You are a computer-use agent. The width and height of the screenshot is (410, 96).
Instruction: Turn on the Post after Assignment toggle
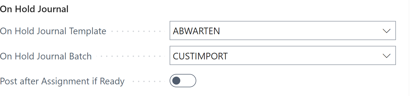tap(183, 81)
